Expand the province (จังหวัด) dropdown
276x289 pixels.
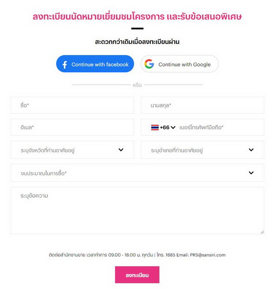click(72, 150)
